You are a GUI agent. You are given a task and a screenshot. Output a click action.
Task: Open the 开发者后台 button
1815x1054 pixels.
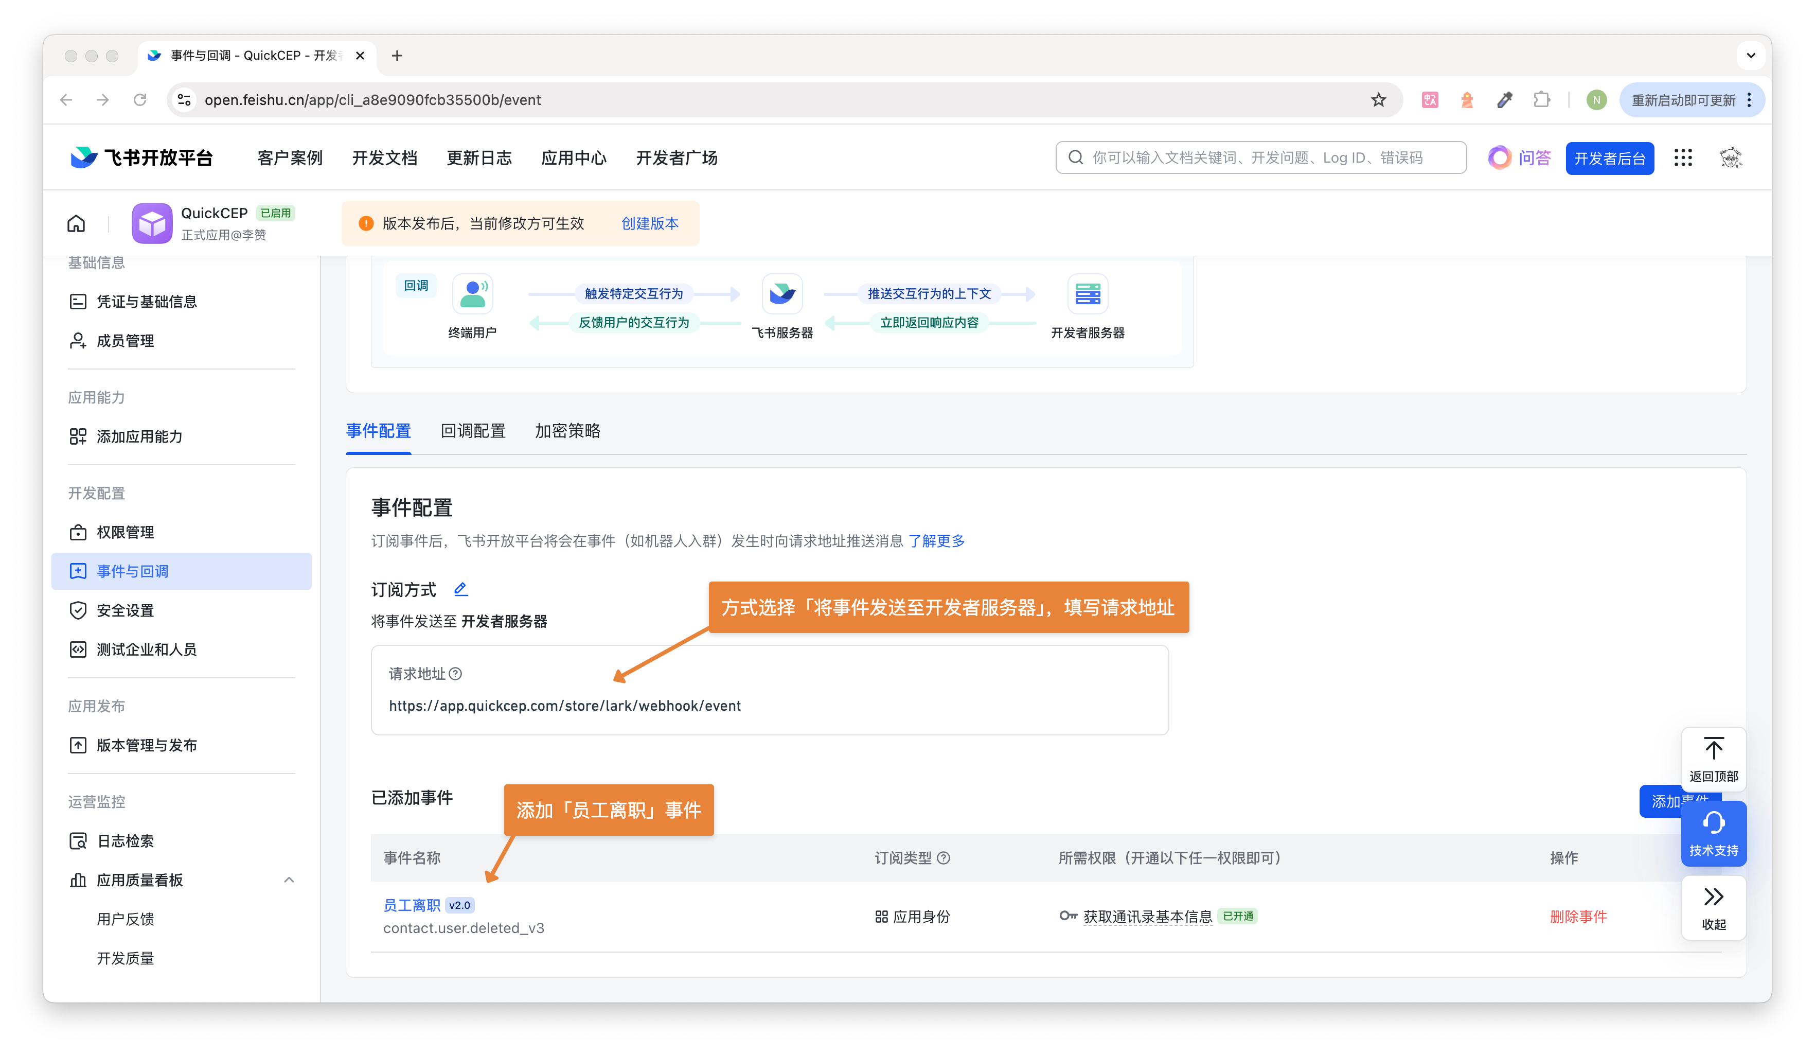point(1609,159)
